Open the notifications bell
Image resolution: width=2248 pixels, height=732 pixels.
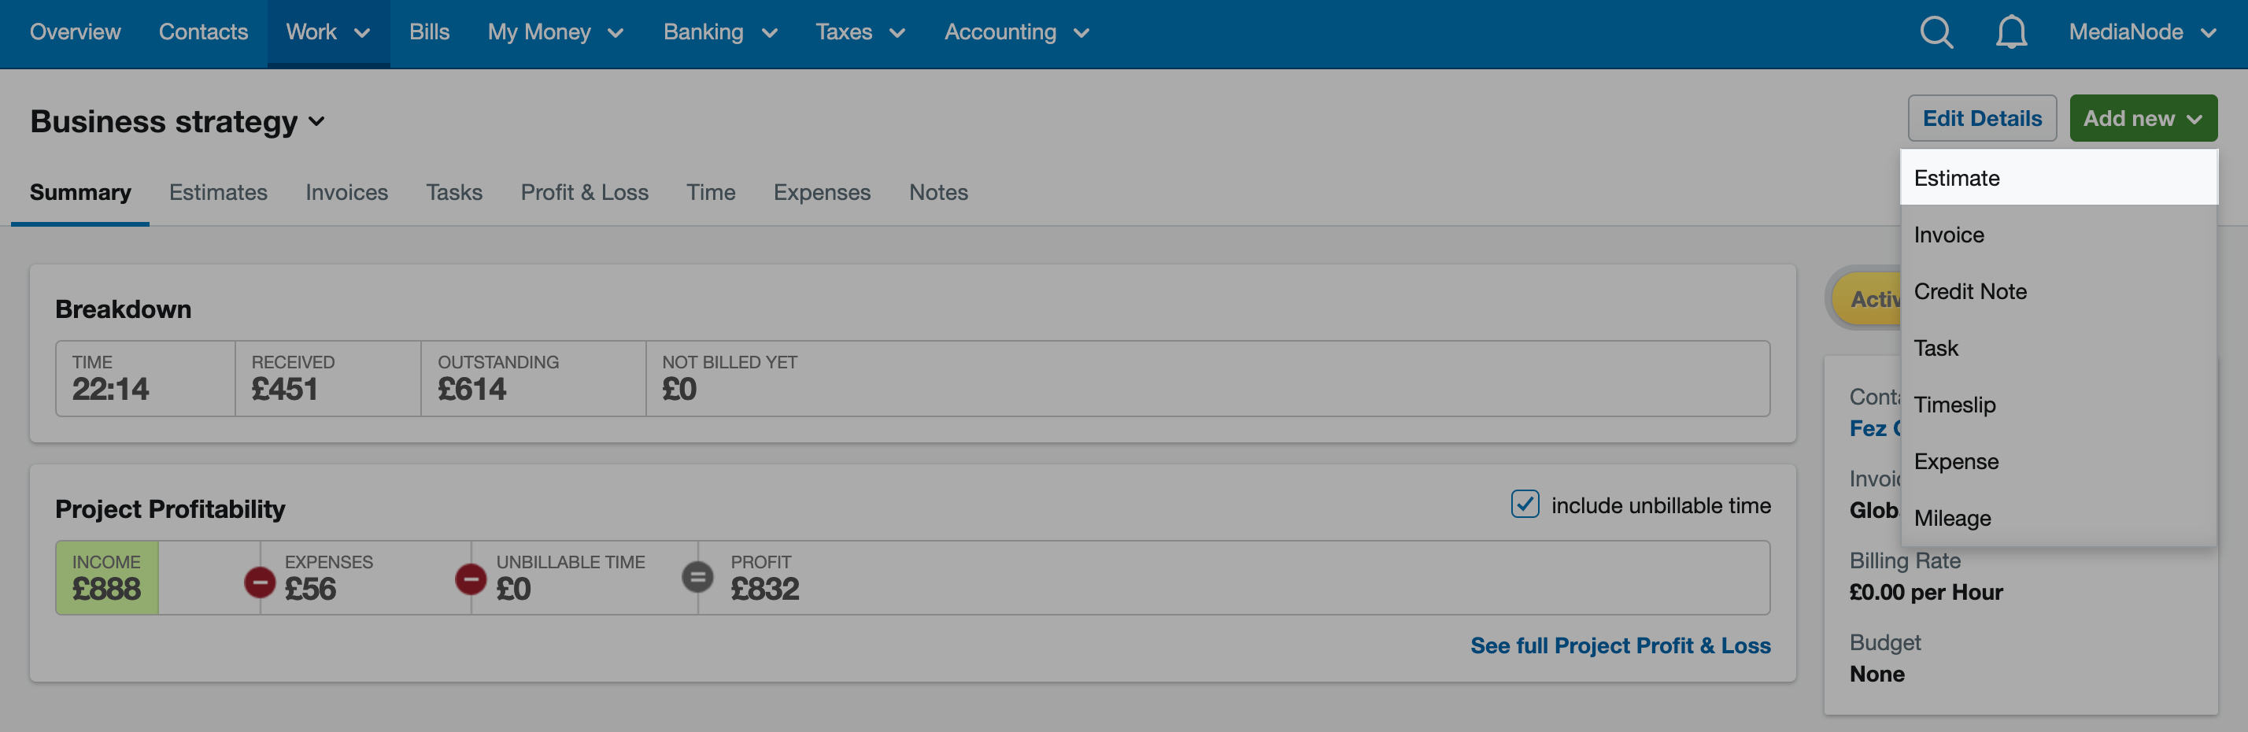tap(2010, 32)
